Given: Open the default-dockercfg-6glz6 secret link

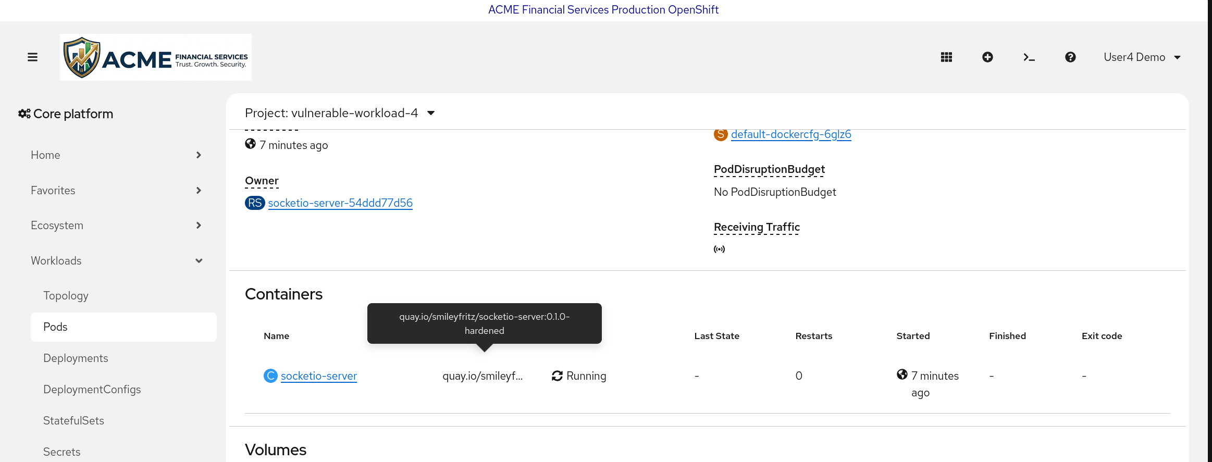Looking at the screenshot, I should pos(791,134).
